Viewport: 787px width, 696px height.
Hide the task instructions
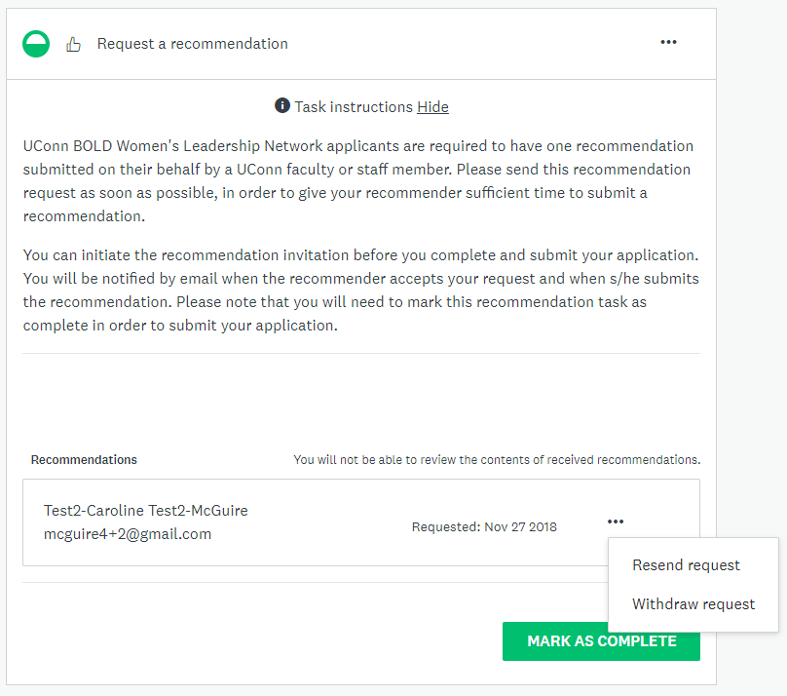432,107
